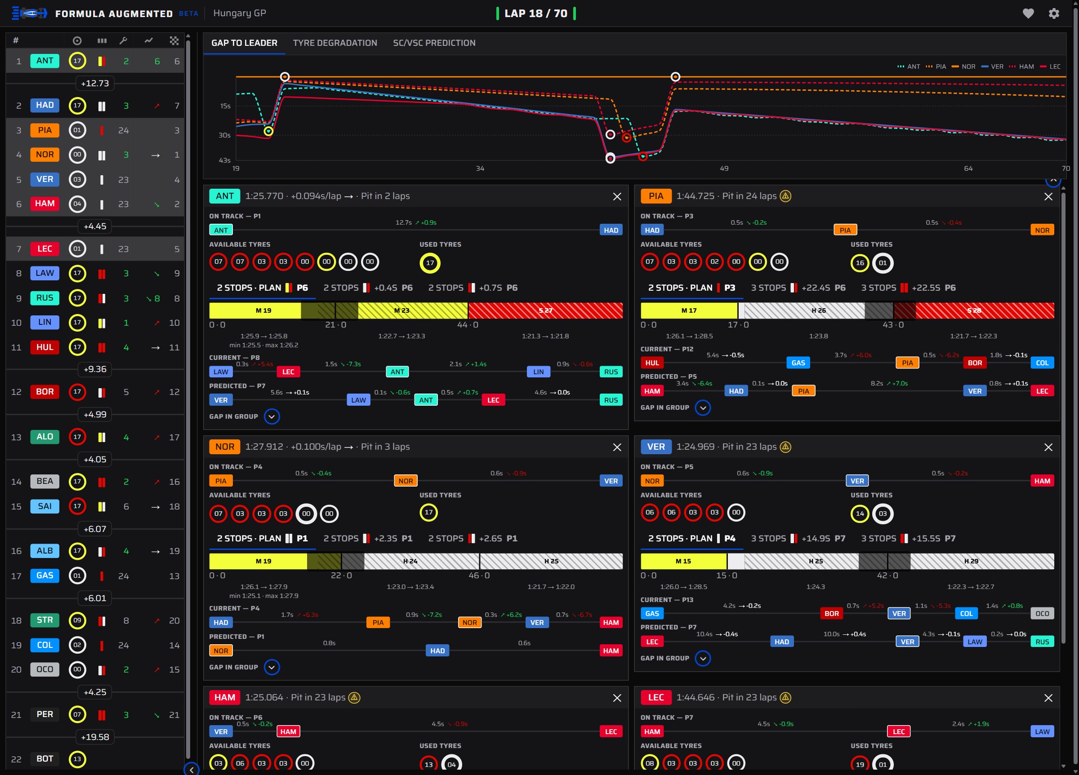
Task: Expand Gap In Group in NOR card
Action: tap(272, 667)
